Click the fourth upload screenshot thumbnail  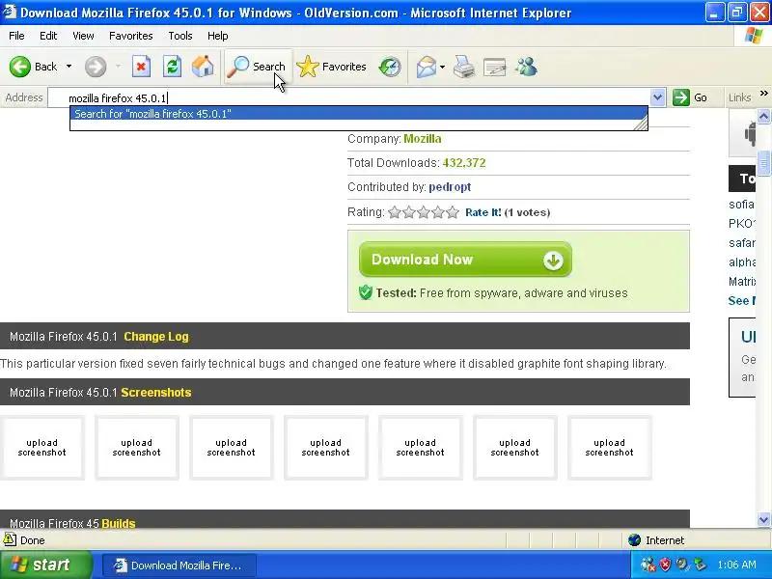click(326, 448)
